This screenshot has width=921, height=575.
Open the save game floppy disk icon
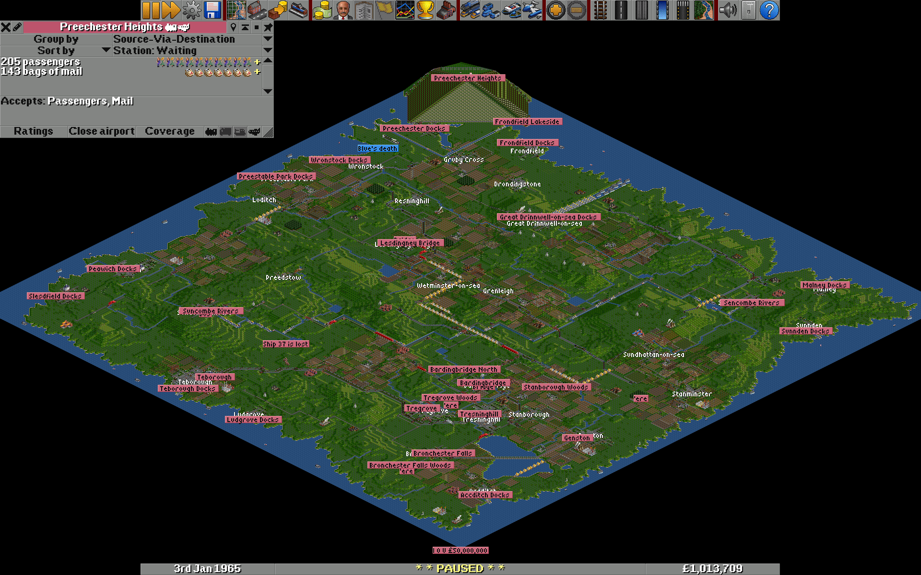click(213, 10)
